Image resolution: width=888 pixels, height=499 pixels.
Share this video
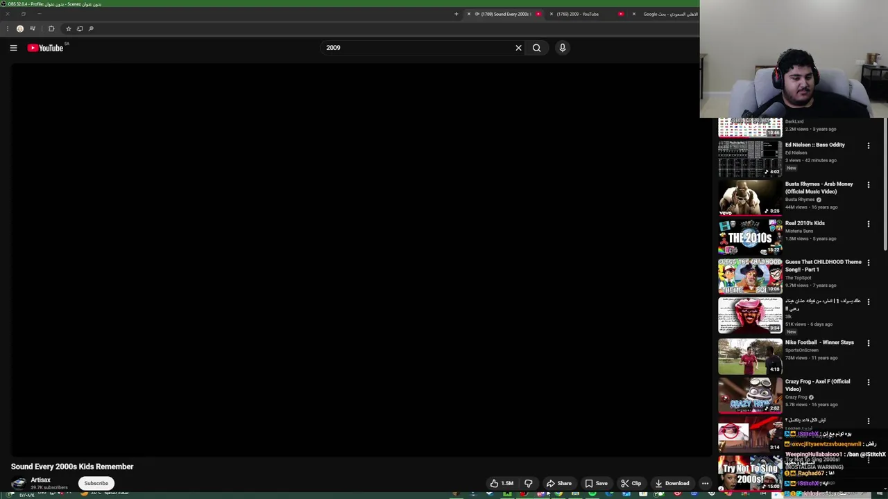tap(558, 483)
